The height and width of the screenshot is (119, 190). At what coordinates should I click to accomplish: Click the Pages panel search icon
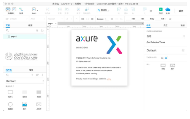pos(7,30)
